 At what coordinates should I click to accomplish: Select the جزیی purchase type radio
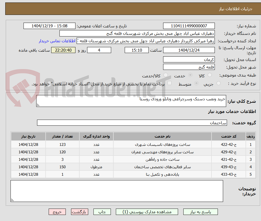[218, 83]
